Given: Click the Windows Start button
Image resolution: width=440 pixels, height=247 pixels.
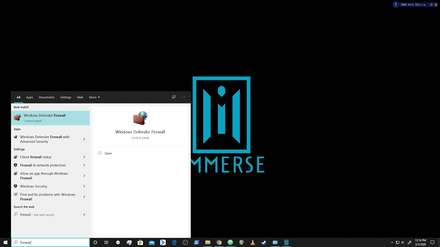Looking at the screenshot, I should (5, 242).
